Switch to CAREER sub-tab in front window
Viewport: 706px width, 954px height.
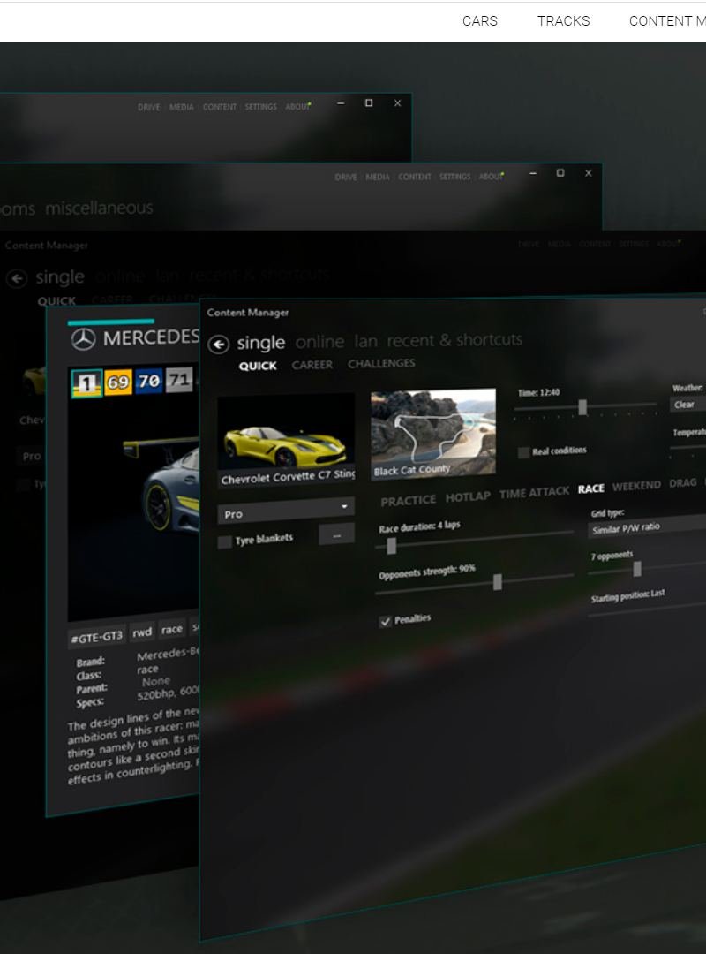click(312, 365)
